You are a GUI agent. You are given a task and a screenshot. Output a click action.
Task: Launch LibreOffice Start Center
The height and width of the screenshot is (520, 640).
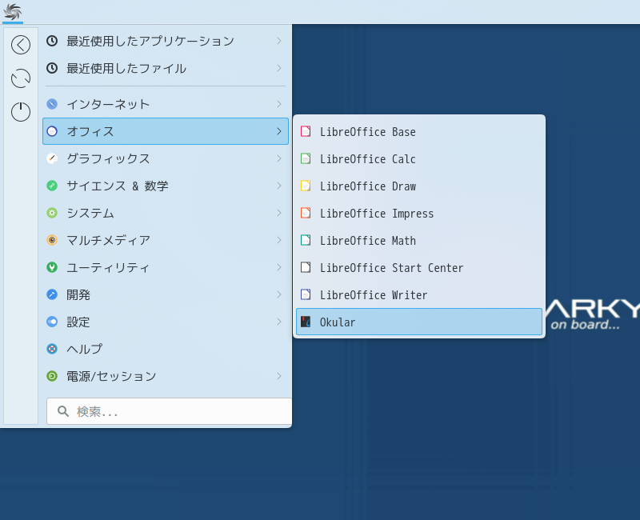(x=419, y=267)
